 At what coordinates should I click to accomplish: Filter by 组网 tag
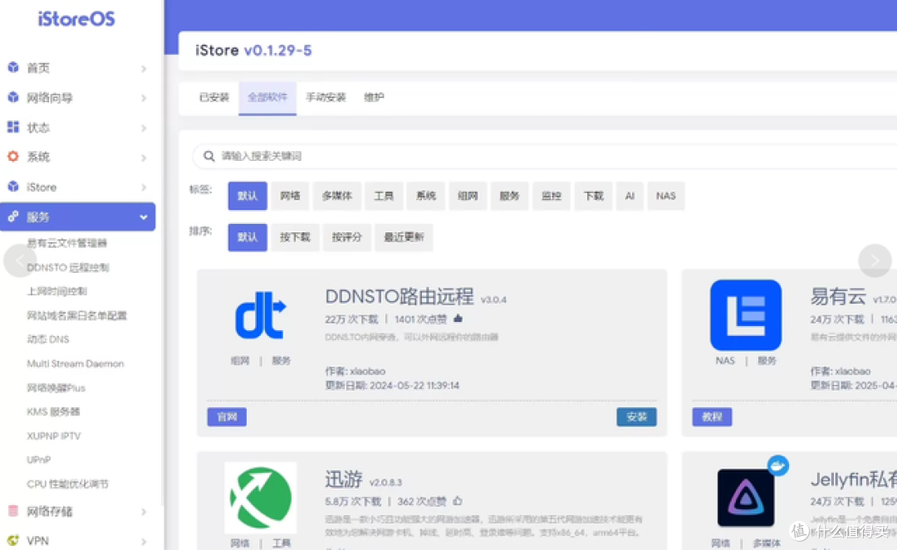468,196
